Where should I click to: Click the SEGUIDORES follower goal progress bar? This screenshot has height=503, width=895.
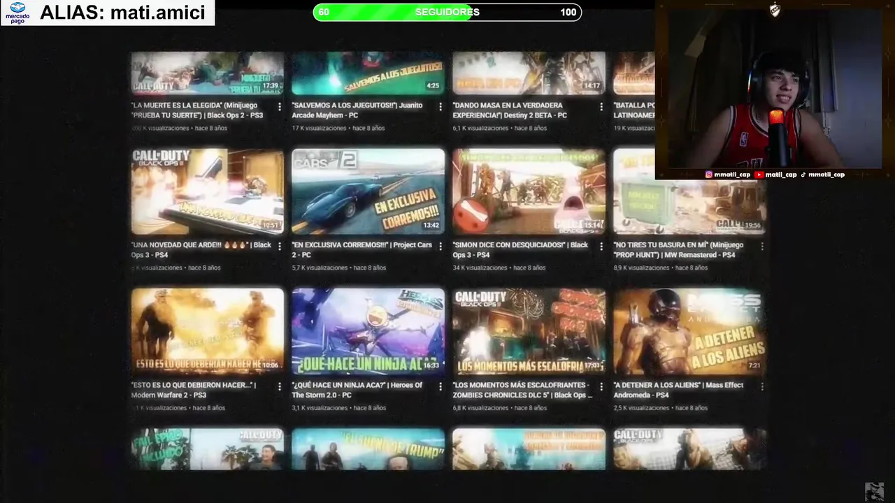447,12
